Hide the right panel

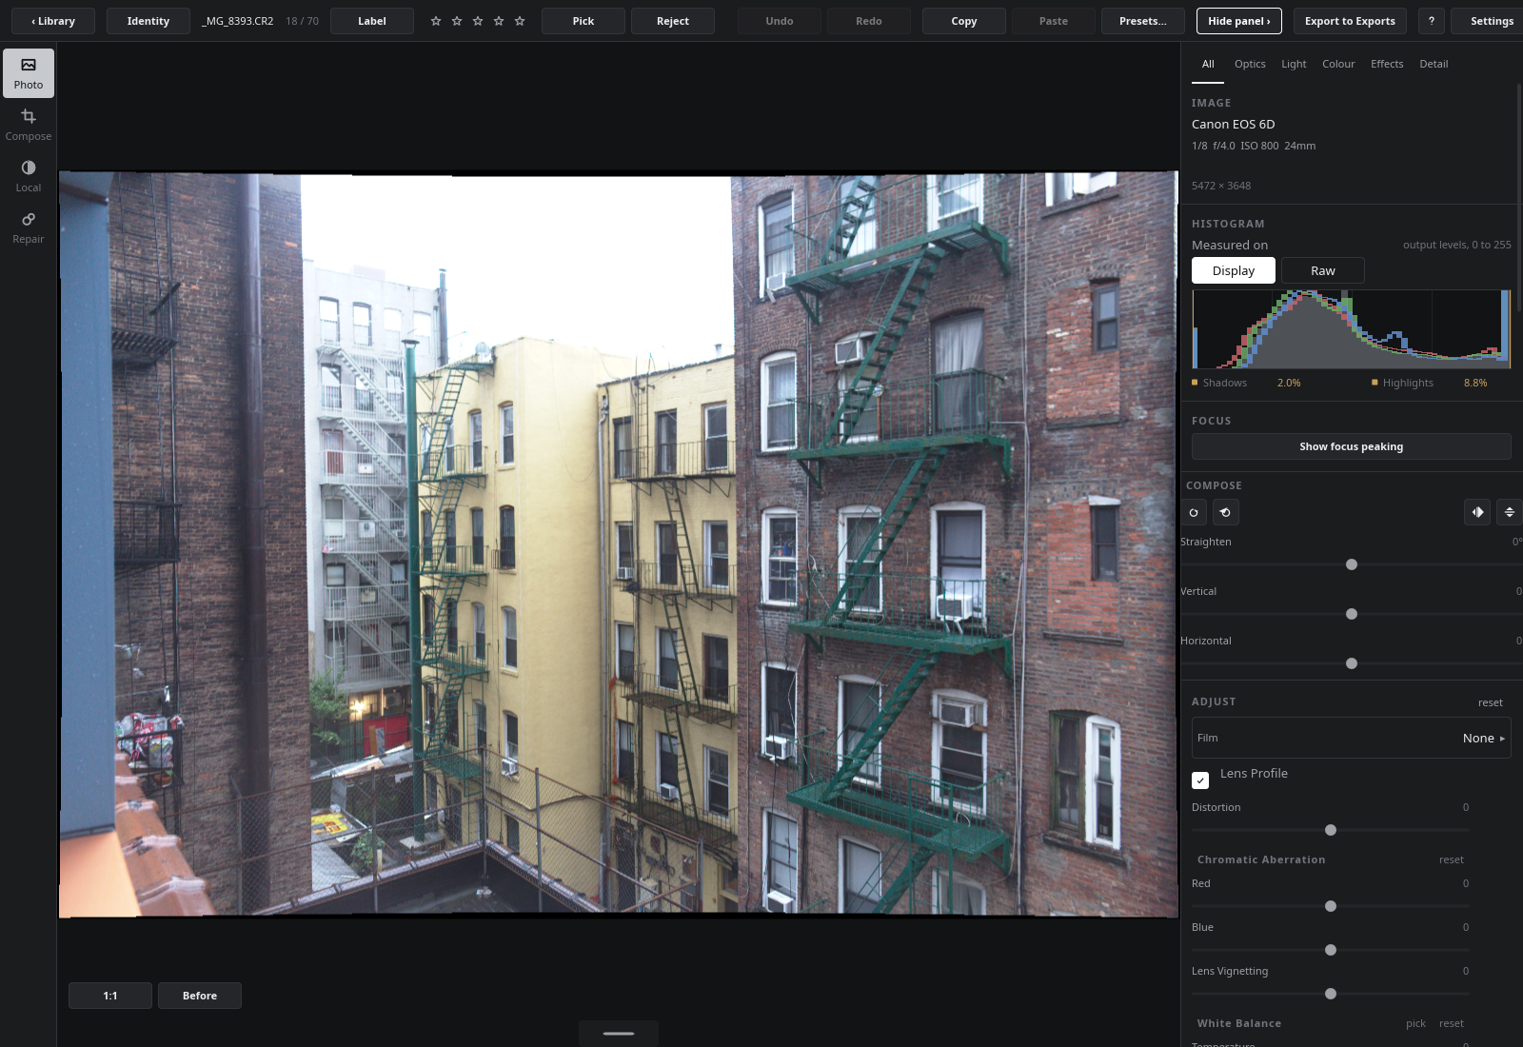pos(1239,21)
